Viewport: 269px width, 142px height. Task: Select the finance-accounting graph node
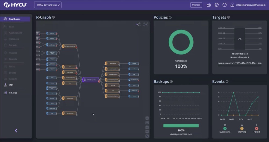coord(112,74)
